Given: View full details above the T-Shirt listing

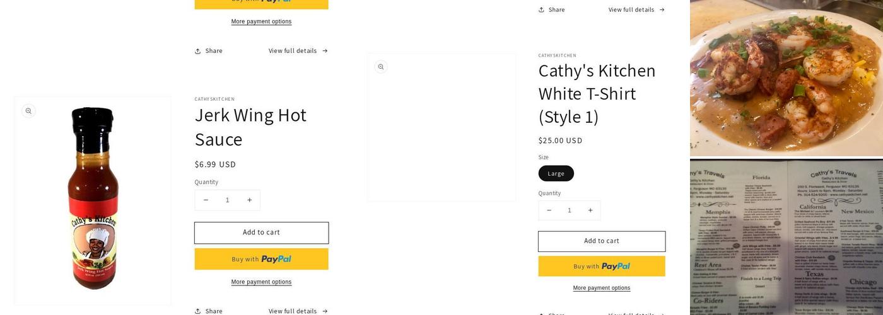Looking at the screenshot, I should point(636,9).
